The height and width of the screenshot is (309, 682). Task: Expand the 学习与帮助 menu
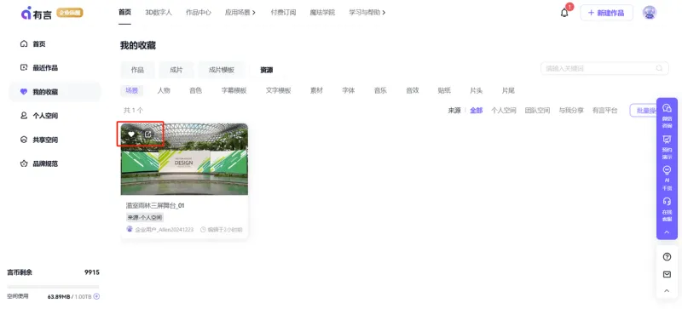tap(367, 13)
